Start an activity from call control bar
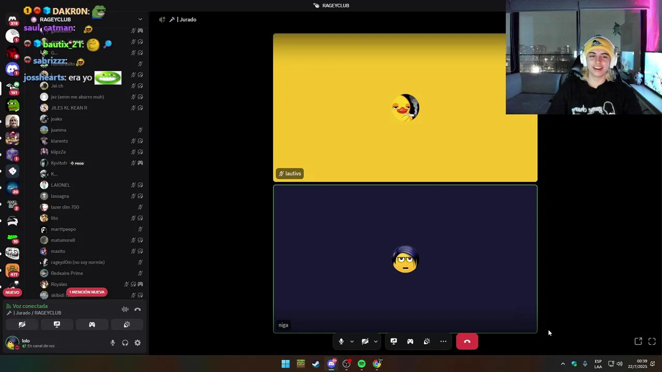The width and height of the screenshot is (662, 372). point(410,342)
